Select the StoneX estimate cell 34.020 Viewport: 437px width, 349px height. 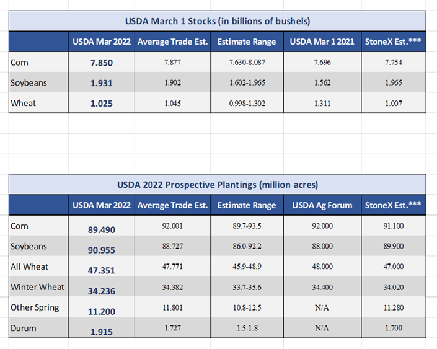click(392, 287)
